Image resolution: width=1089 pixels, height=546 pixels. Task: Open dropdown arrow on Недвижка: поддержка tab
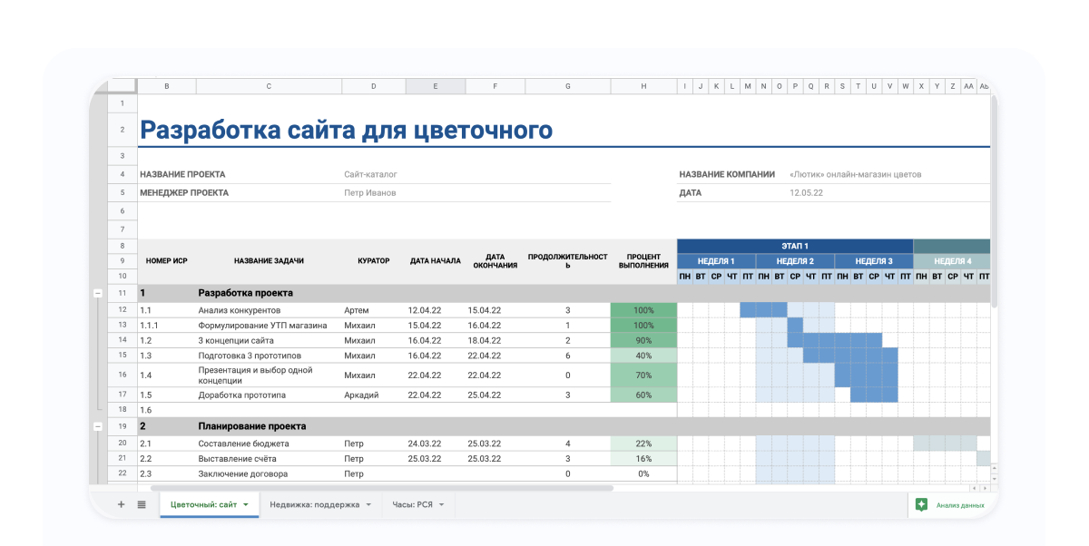(x=368, y=504)
